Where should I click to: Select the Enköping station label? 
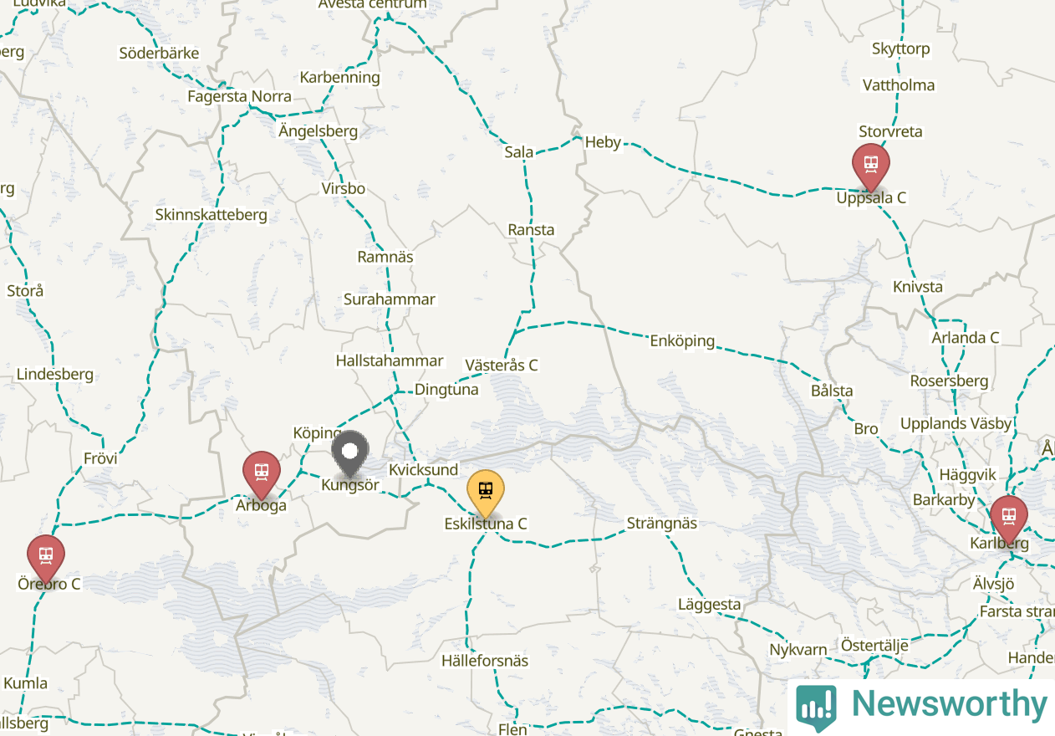[682, 340]
